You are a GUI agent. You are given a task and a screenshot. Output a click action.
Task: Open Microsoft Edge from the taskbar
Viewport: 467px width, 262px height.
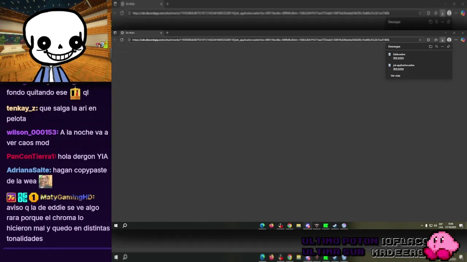pos(262,226)
